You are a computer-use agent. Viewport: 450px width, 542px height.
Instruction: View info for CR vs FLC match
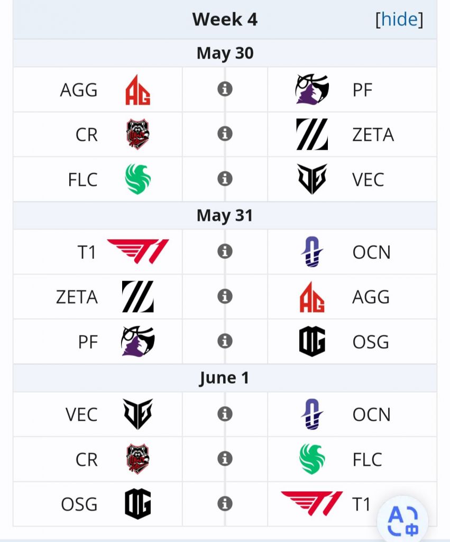[225, 459]
